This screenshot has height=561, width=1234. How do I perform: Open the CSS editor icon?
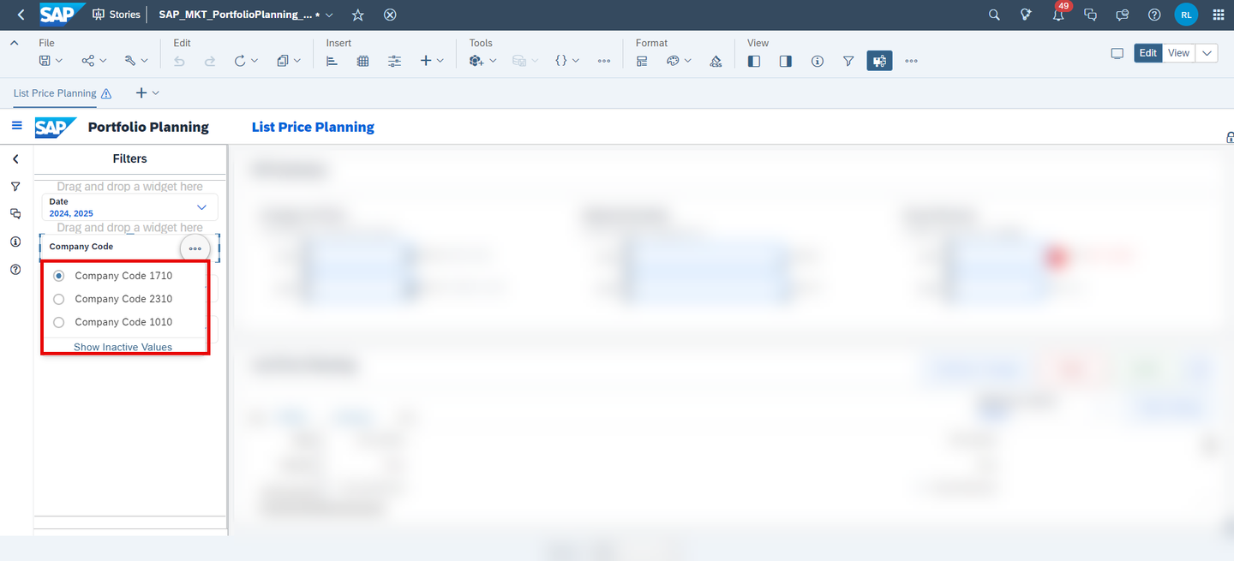click(716, 61)
